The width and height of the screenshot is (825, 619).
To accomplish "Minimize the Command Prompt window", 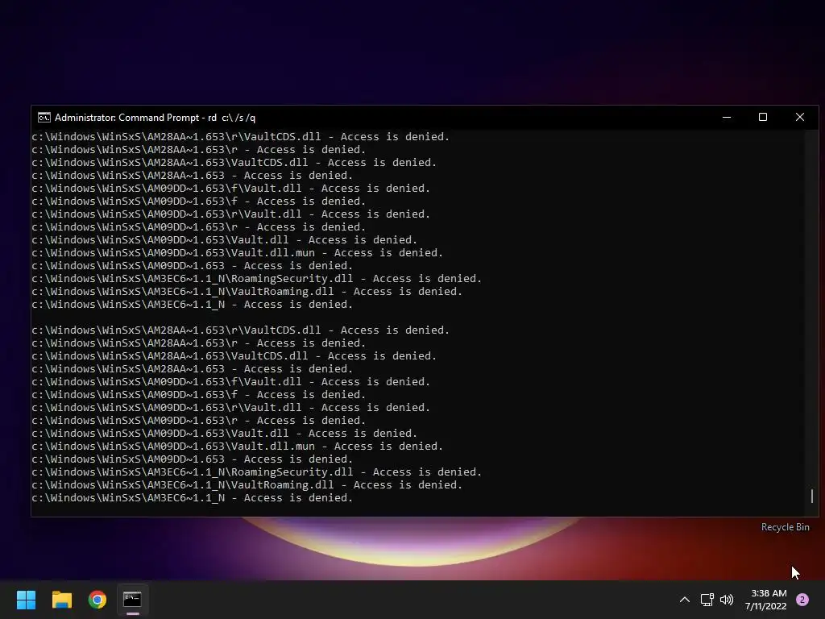I will [727, 118].
